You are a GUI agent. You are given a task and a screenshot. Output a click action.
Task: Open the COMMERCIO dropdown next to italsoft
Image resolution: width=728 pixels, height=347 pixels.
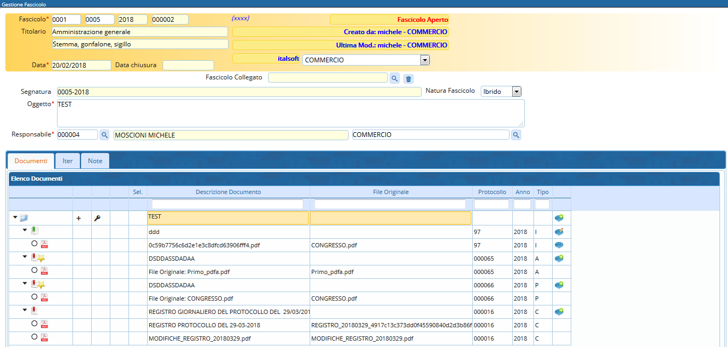(x=425, y=60)
